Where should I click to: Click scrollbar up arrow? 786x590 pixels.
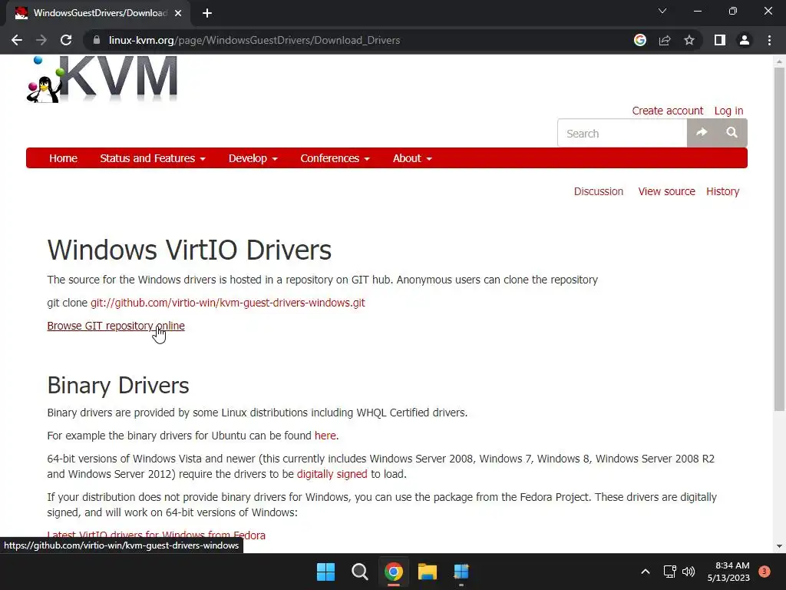[x=779, y=61]
